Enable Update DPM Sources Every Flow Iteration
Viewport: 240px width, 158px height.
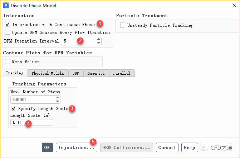click(8, 32)
